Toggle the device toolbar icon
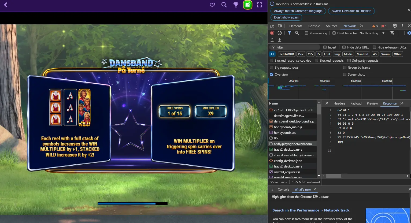The width and height of the screenshot is (411, 223). click(x=280, y=26)
